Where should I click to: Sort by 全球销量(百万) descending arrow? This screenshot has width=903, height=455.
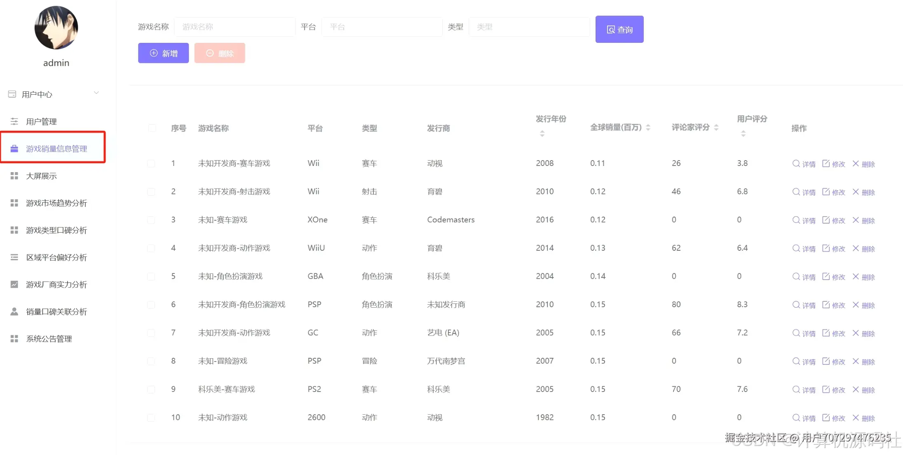tap(648, 129)
